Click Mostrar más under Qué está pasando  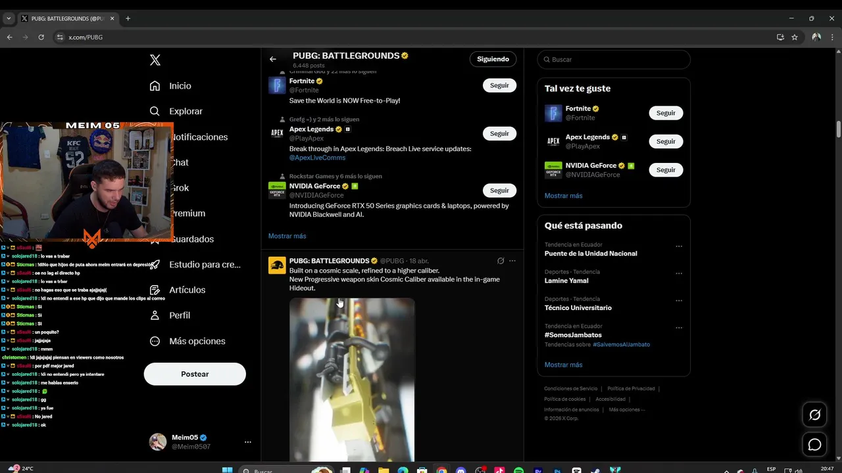point(563,365)
